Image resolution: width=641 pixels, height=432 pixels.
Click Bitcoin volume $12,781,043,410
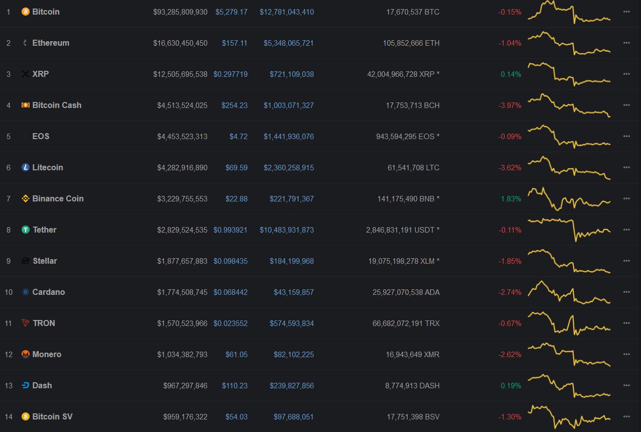click(x=287, y=12)
